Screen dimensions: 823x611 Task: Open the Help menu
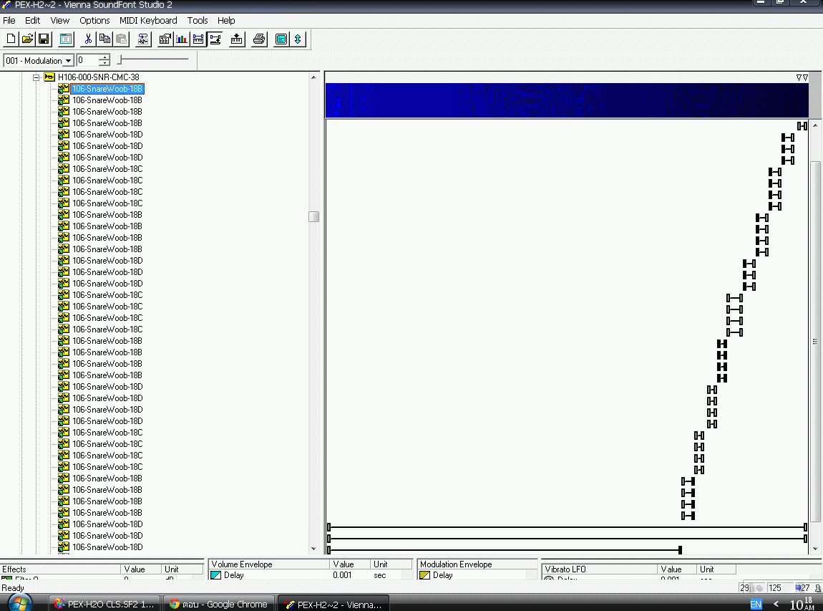[226, 21]
